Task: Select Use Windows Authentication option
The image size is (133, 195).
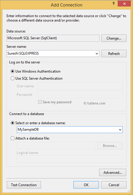Action: [x=12, y=71]
